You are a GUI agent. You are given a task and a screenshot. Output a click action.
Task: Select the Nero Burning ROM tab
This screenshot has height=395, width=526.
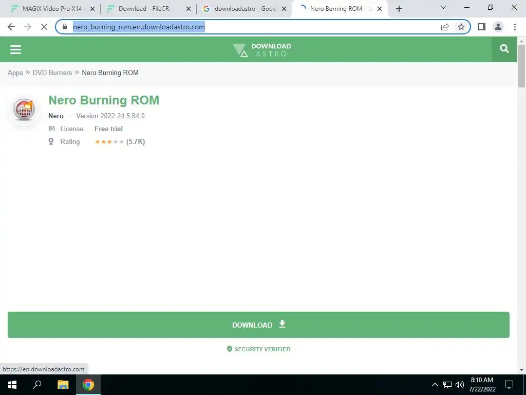340,9
